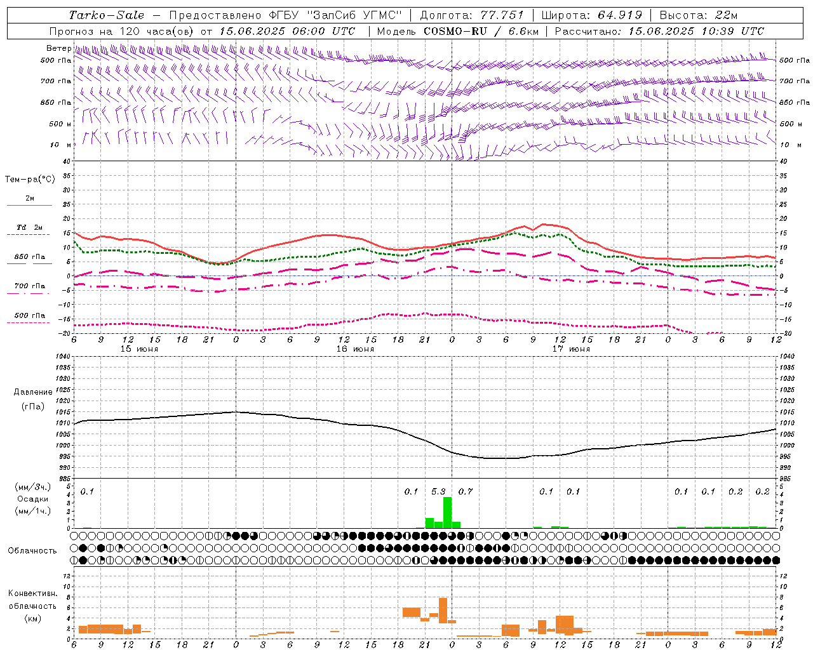Screen dimensions: 813x650
Task: Select the text Долгота: 77.751
Action: (x=472, y=15)
